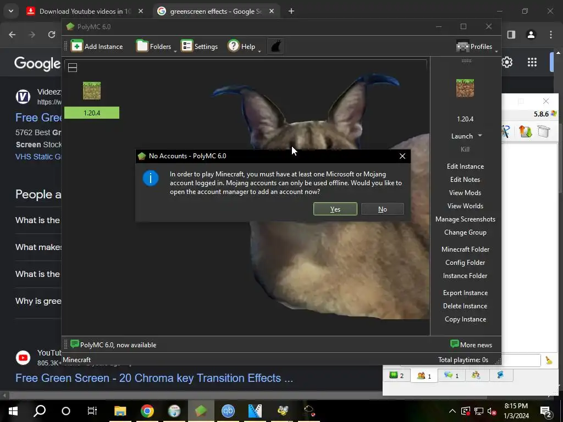Click the Chrome side panel icon
Viewport: 563px width, 422px height.
(511, 35)
